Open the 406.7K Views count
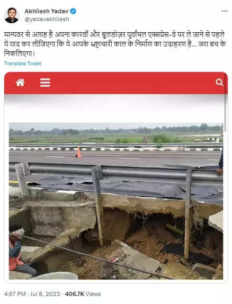The width and height of the screenshot is (232, 304). point(83,294)
